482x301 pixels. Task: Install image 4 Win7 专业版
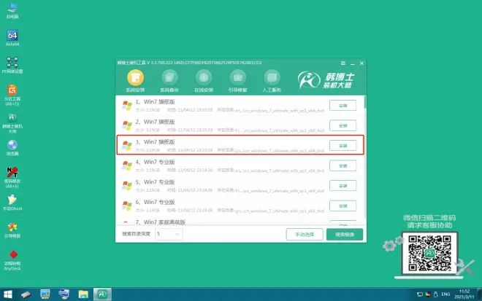click(343, 165)
